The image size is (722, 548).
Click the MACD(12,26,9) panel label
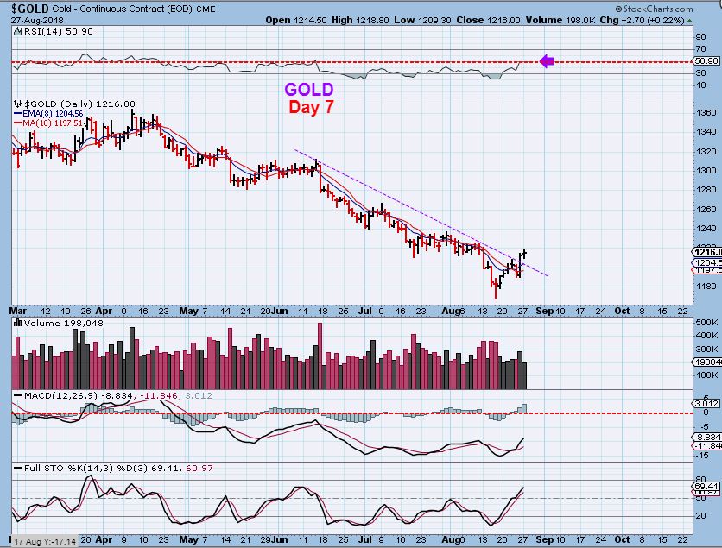61,396
